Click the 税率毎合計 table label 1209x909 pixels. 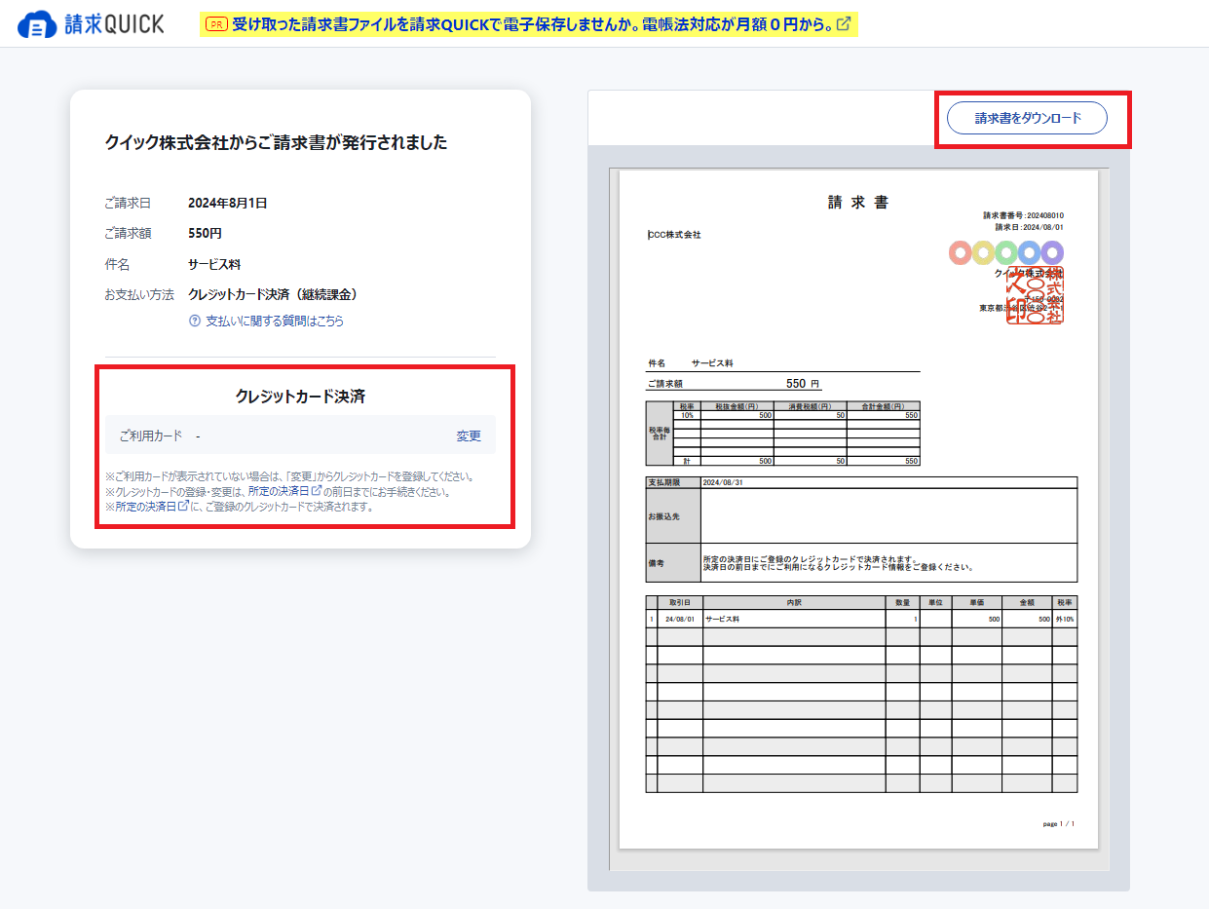tap(660, 434)
